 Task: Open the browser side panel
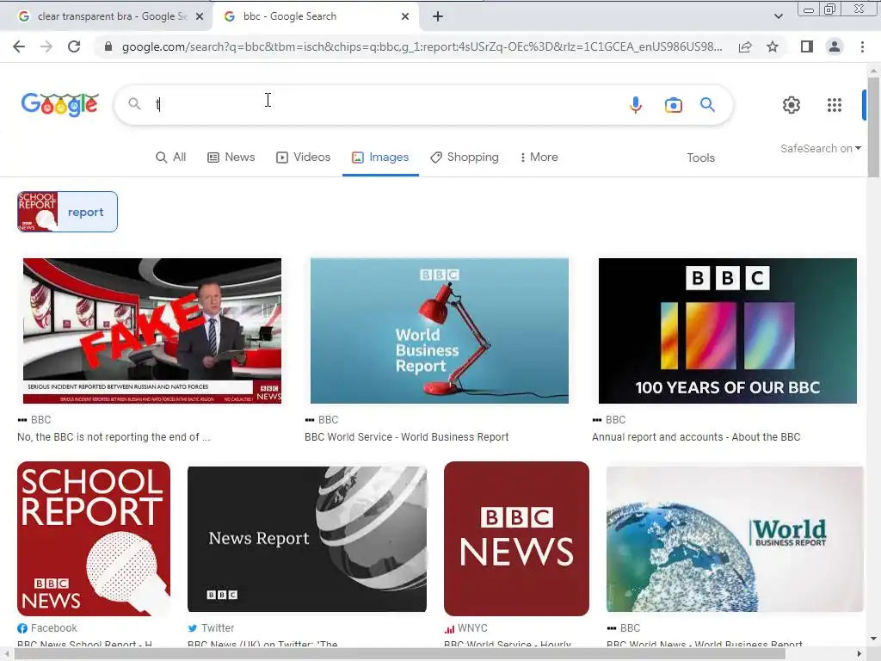coord(807,46)
